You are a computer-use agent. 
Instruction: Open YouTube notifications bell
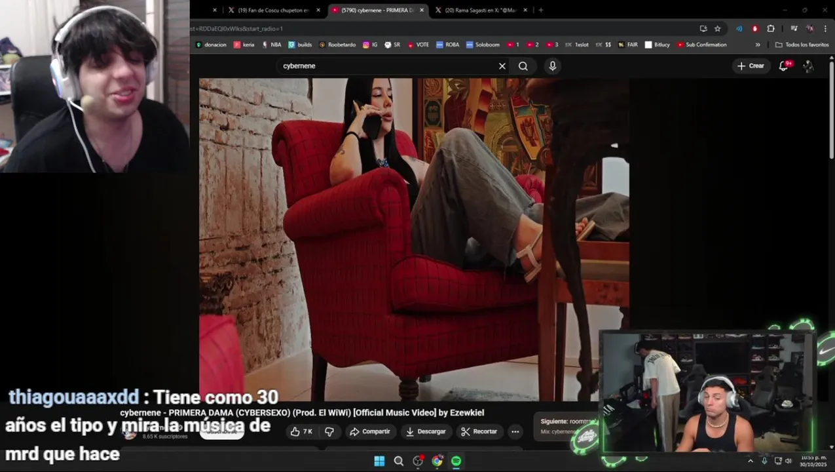(783, 66)
